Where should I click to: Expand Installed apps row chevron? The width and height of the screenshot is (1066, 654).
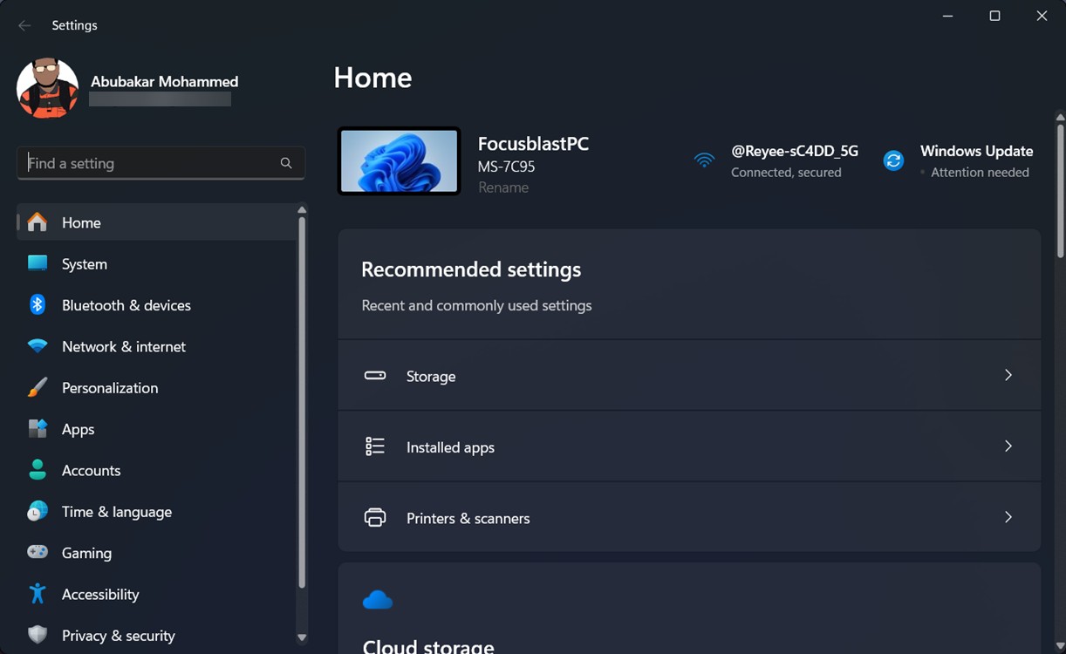coord(1008,446)
